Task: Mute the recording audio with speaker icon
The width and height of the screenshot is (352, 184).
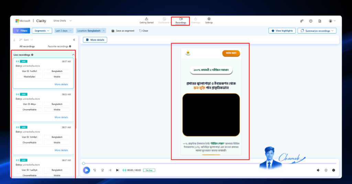Action: 318,170
